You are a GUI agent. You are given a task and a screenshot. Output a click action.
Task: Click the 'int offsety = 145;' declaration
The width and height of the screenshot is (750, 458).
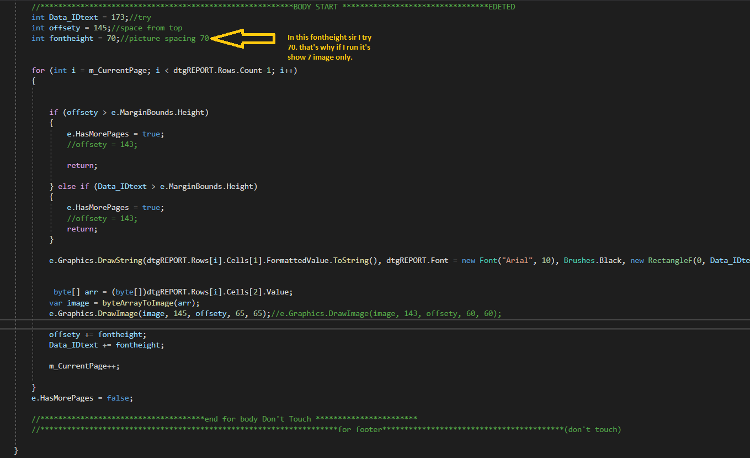click(71, 28)
